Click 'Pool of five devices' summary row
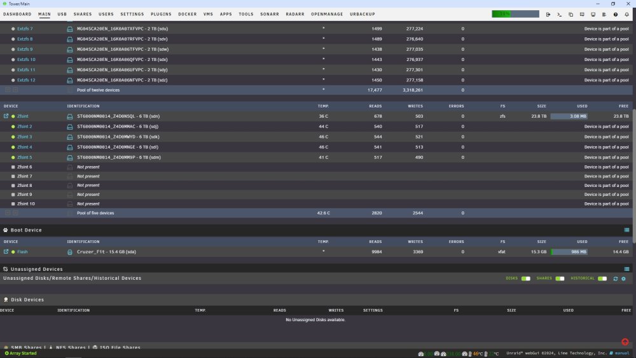The width and height of the screenshot is (636, 358). tap(316, 213)
